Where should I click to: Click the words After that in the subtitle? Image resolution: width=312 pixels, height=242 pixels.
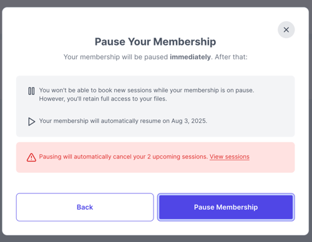tap(231, 57)
